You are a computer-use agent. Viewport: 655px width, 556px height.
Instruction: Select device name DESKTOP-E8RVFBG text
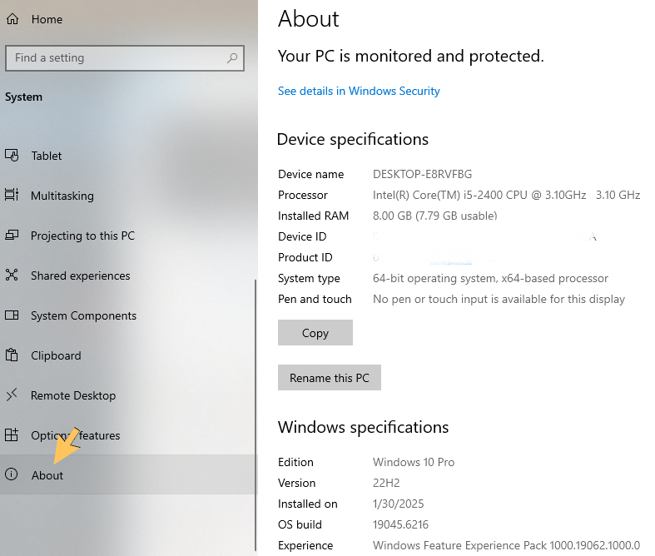pos(422,174)
